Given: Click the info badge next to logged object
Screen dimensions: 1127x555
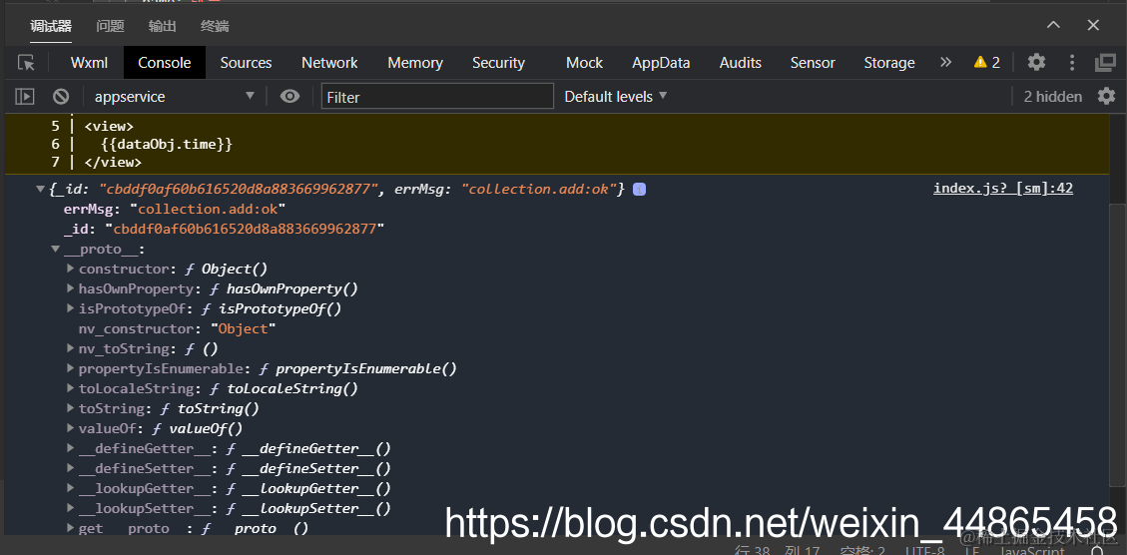Looking at the screenshot, I should pos(639,189).
